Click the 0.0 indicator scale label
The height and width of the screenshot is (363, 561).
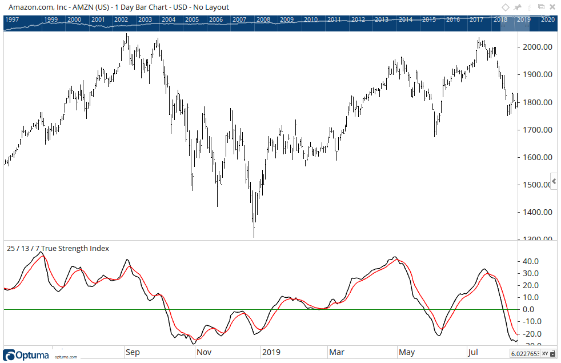[528, 310]
